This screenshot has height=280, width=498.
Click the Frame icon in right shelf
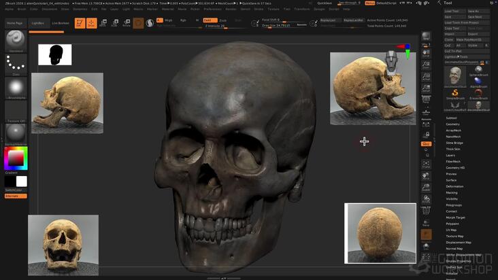pos(426,164)
